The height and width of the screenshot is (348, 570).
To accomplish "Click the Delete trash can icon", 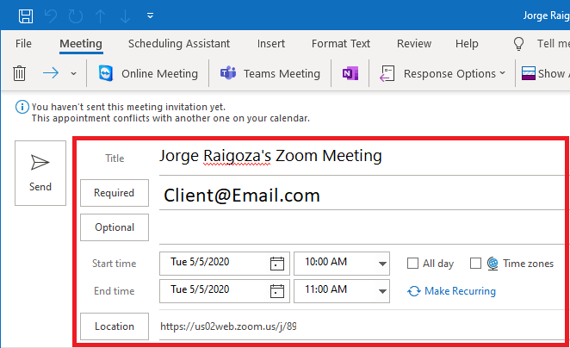I will pyautogui.click(x=20, y=73).
